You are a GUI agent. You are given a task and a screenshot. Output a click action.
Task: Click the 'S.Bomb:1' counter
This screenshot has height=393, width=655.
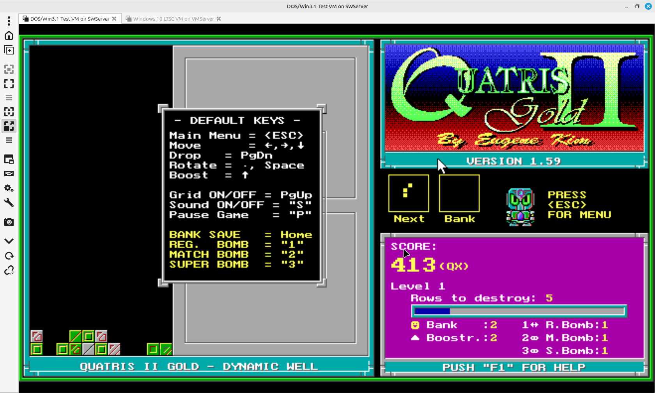(577, 351)
